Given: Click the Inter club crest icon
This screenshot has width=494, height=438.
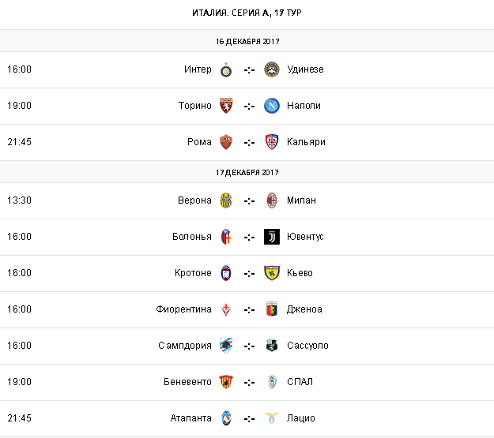Looking at the screenshot, I should tap(226, 69).
